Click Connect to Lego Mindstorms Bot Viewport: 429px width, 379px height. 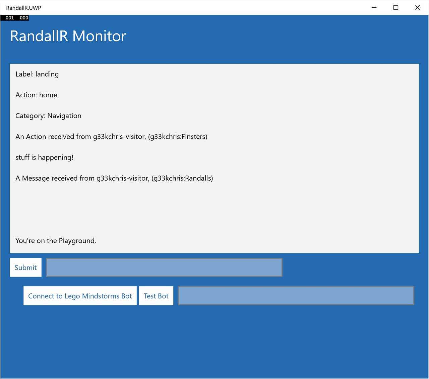click(x=80, y=296)
